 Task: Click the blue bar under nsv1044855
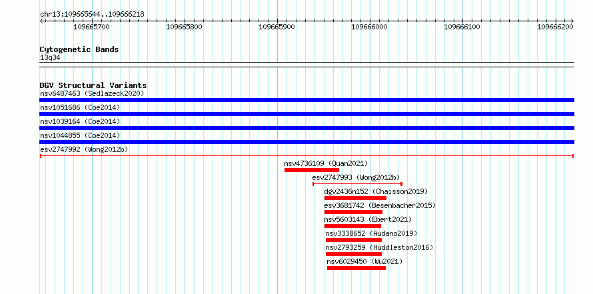tap(306, 142)
